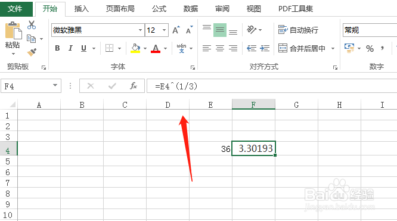Cancel formula entry X button
397x221 pixels.
pos(91,86)
